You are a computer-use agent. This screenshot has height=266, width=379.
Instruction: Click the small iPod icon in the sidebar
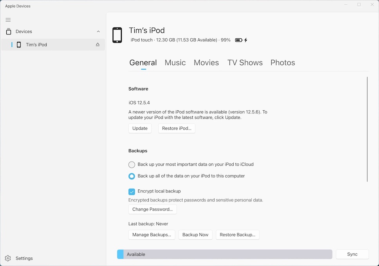click(x=19, y=45)
